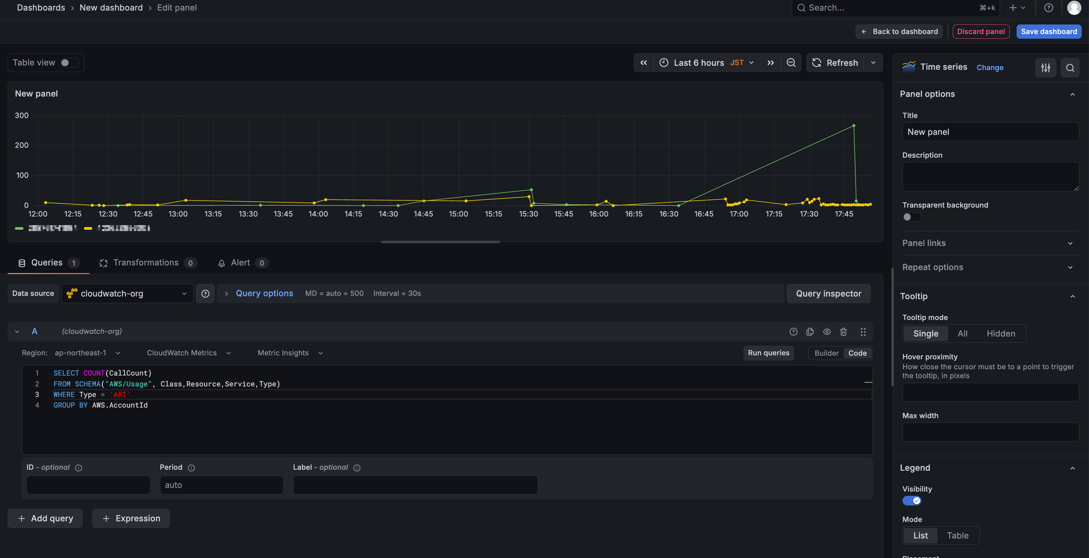
Task: Shift time range forward with double-right arrows
Action: click(771, 62)
